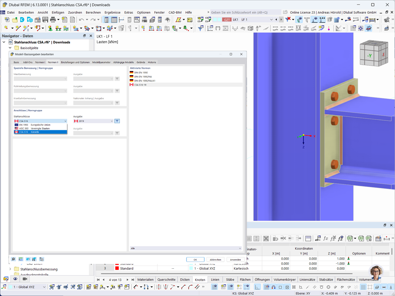Toggle grid display in status bar
The image size is (395, 296).
tap(363, 287)
